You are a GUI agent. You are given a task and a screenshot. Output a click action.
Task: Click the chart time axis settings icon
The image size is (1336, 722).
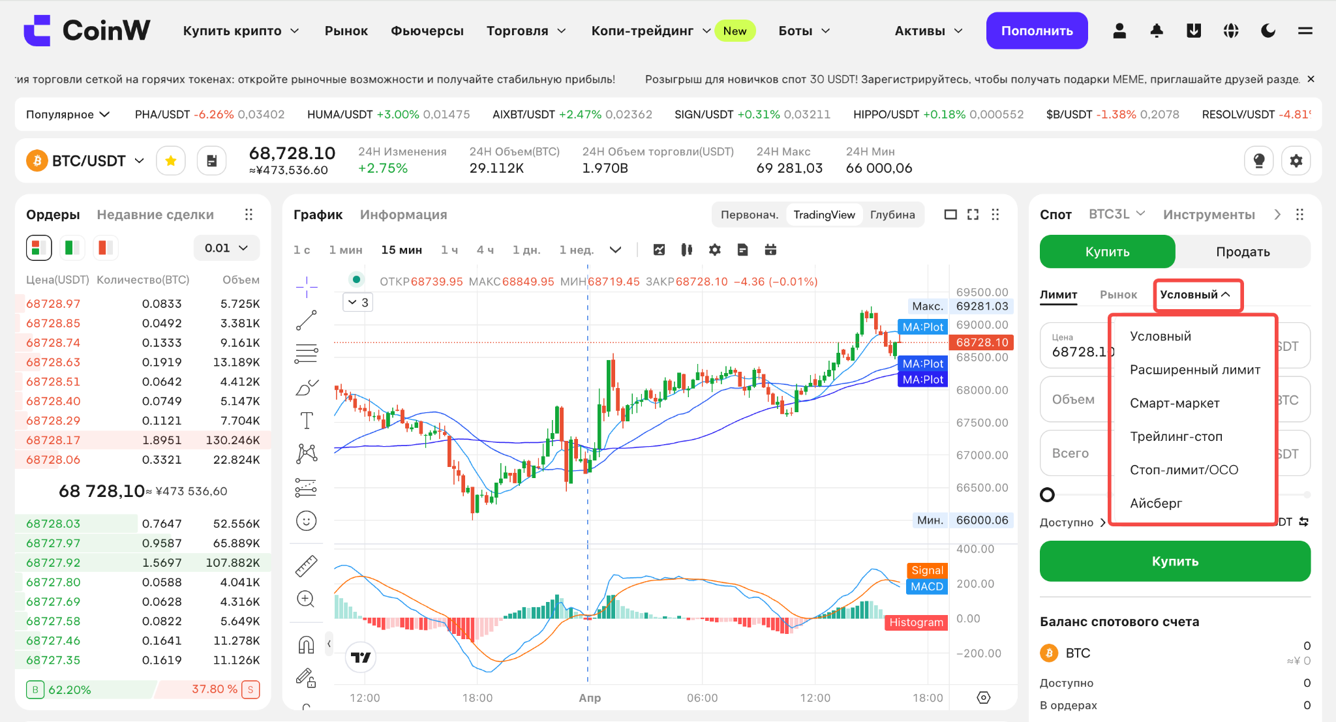tap(984, 698)
